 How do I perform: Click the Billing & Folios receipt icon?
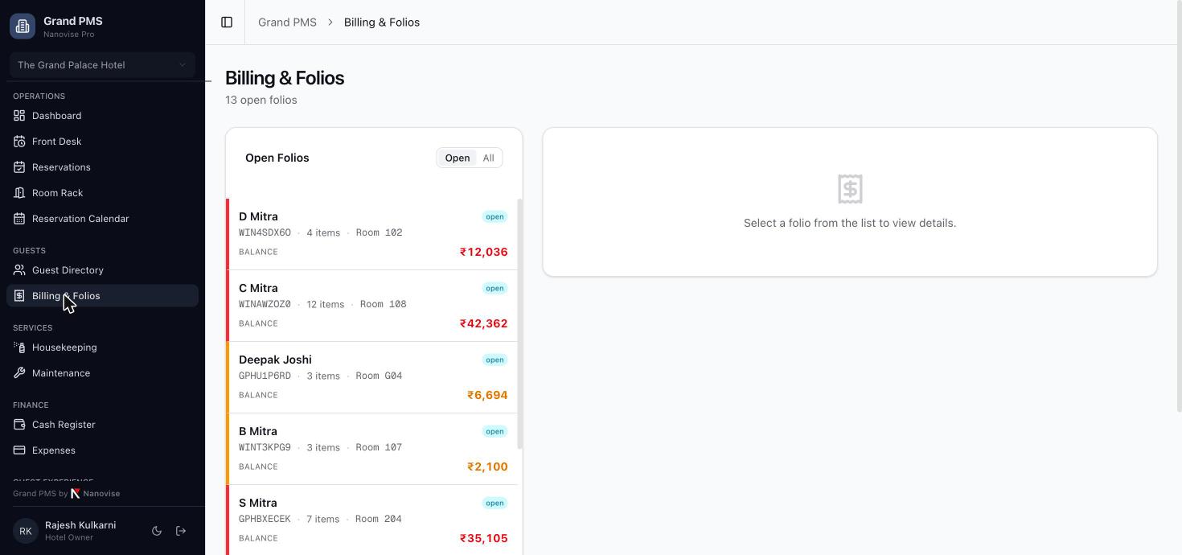click(x=19, y=296)
